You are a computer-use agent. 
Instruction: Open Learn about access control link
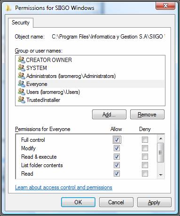(x=63, y=187)
